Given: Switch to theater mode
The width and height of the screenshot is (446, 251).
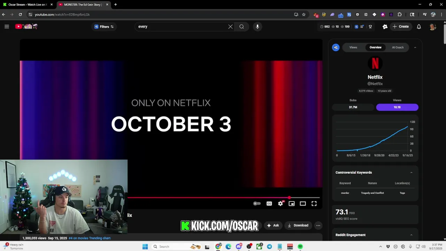Looking at the screenshot, I should [x=303, y=204].
